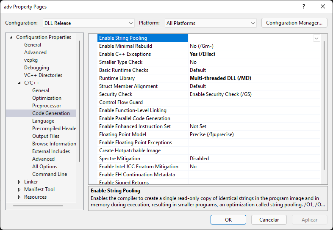Select the Language page
The width and height of the screenshot is (333, 230).
[x=43, y=121]
